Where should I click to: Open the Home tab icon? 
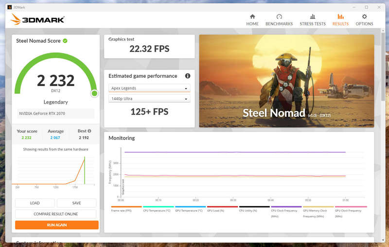click(x=252, y=17)
